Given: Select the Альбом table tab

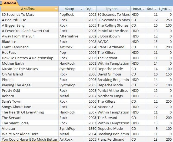Looking at the screenshot, I should [x=9, y=3].
